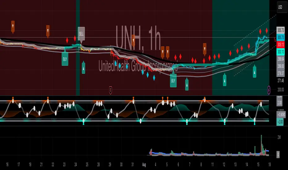Select teal up-arrow marker above date 12
This screenshot has width=288, height=170.
click(225, 80)
